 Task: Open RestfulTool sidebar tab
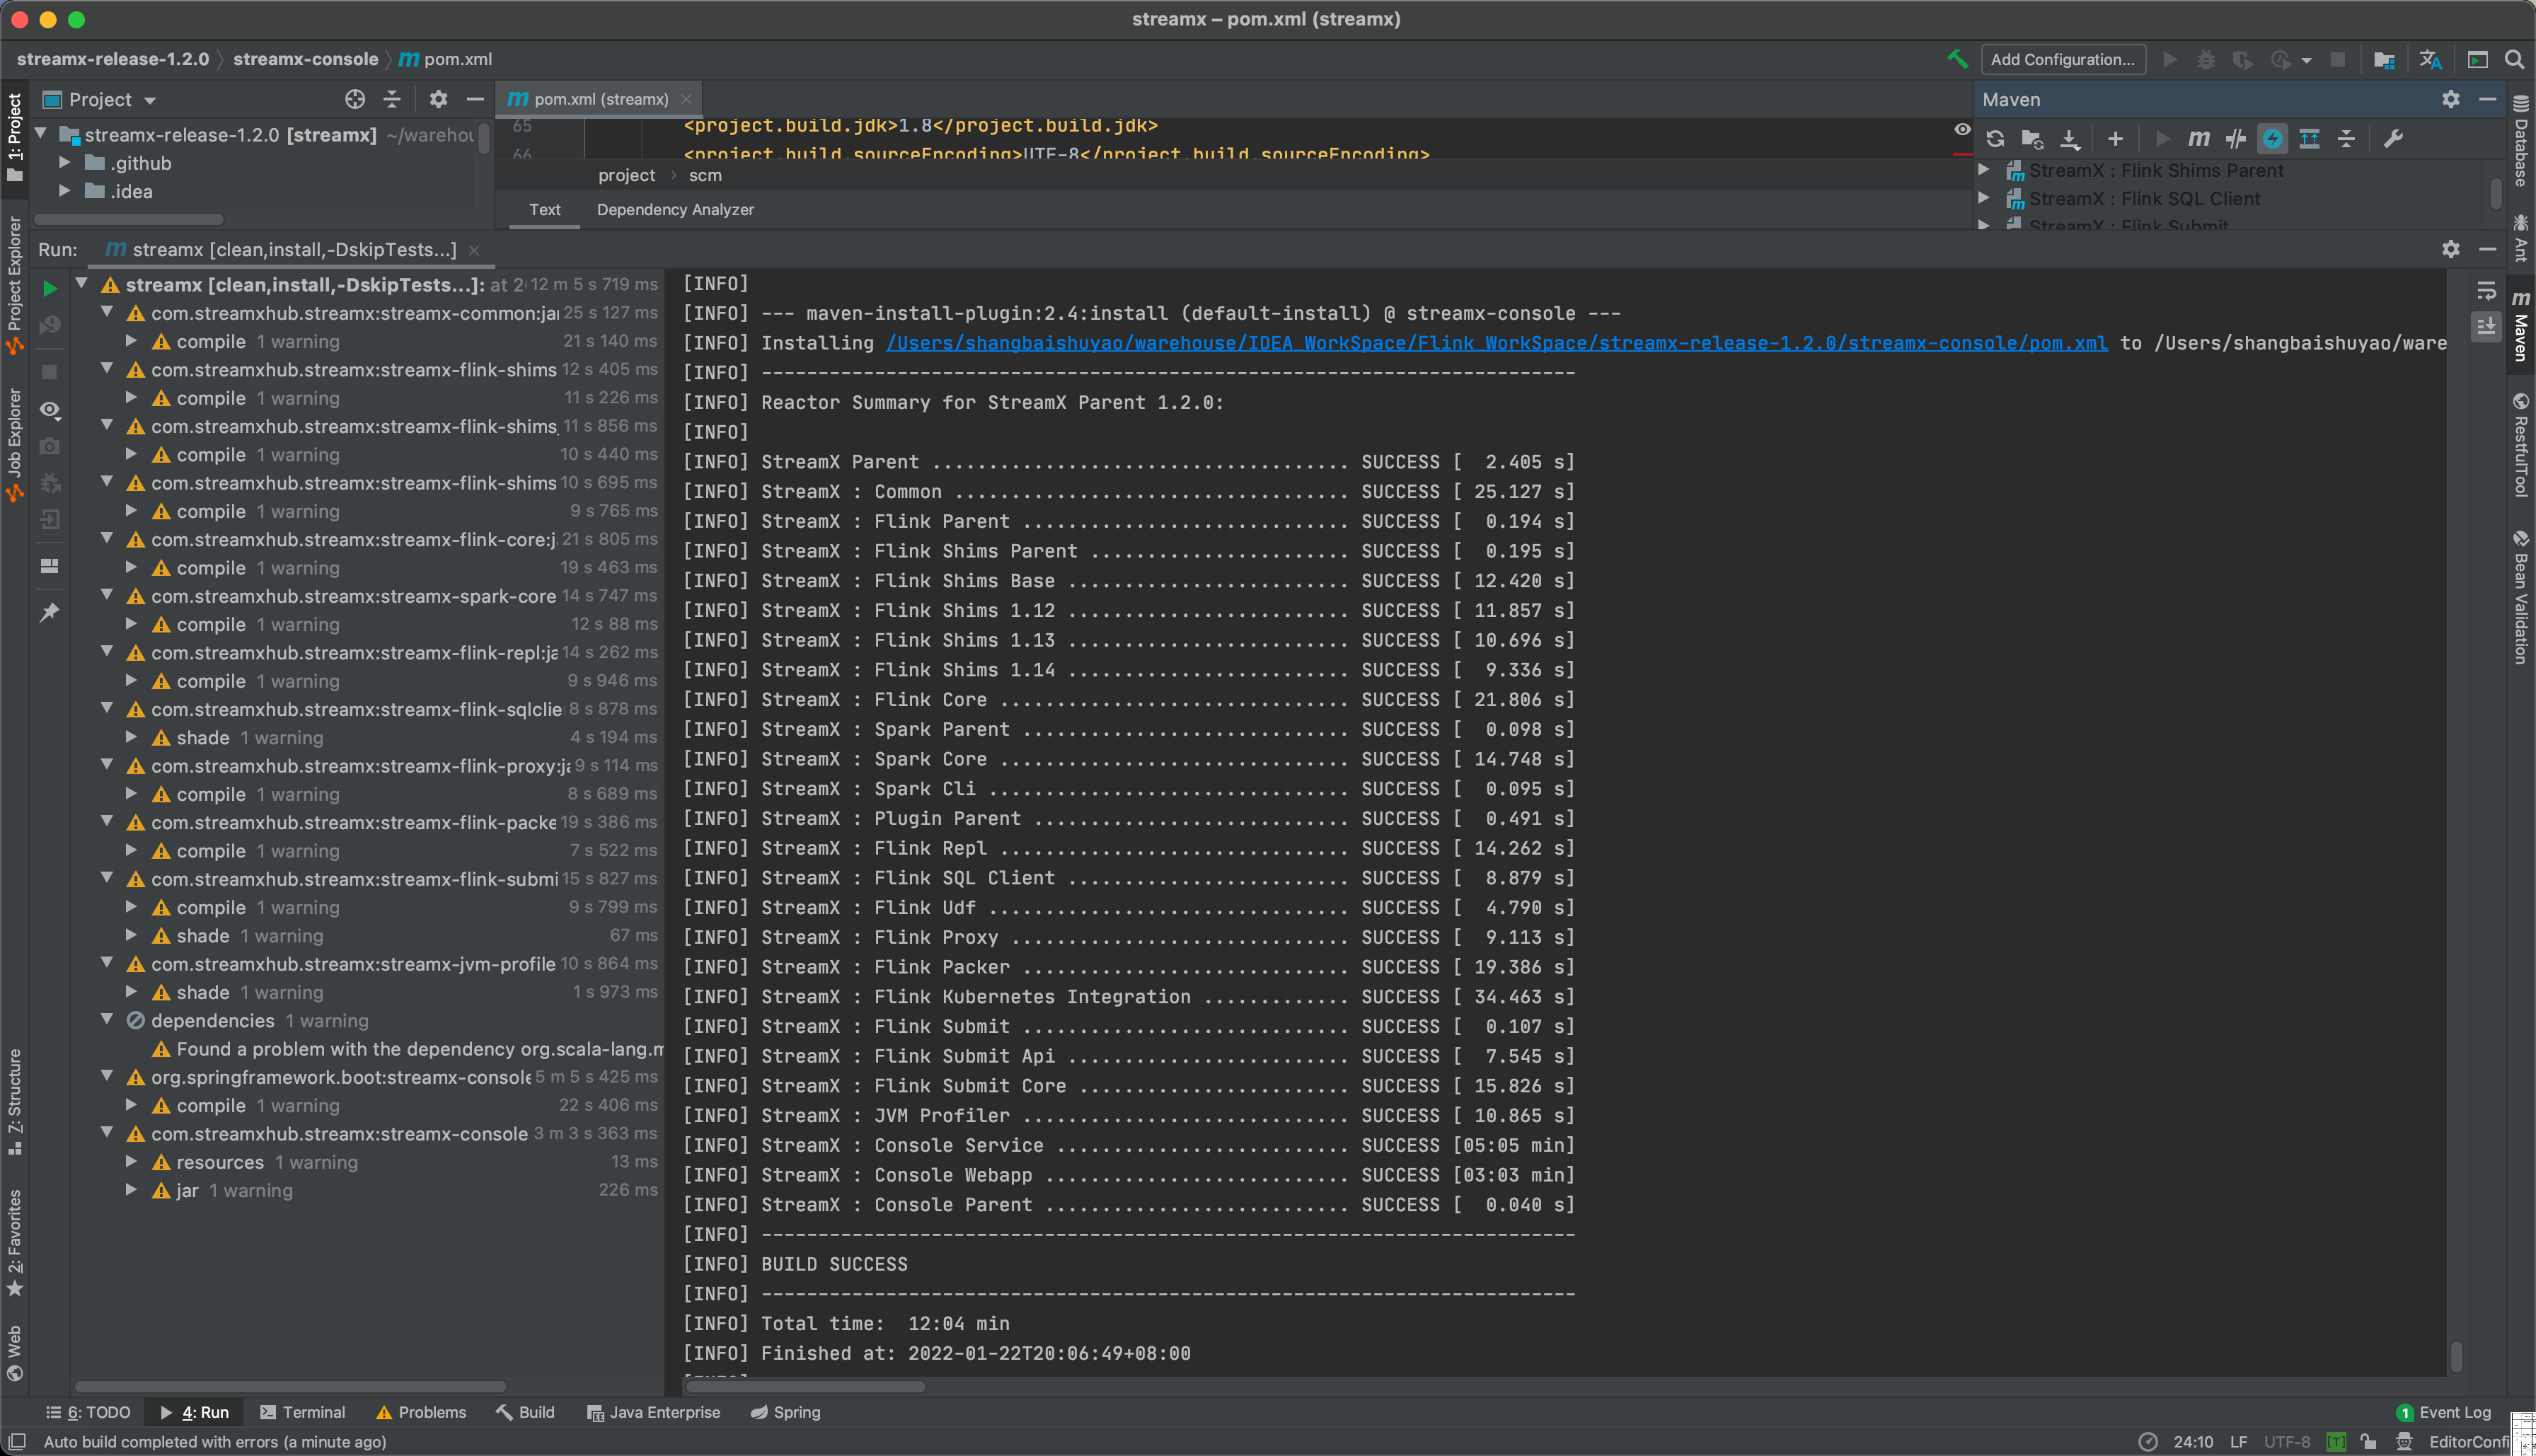(x=2520, y=444)
